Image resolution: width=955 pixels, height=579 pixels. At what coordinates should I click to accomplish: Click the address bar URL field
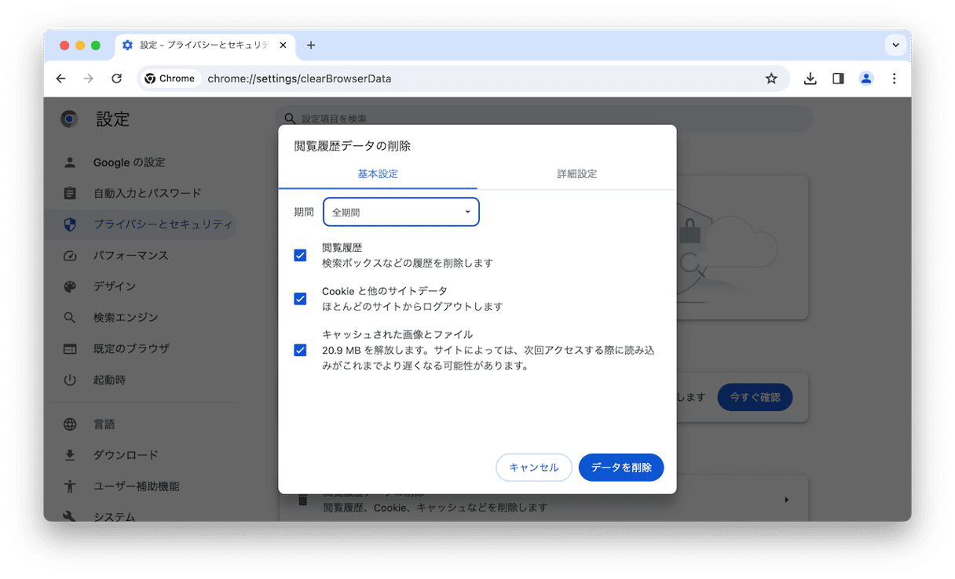pos(471,78)
